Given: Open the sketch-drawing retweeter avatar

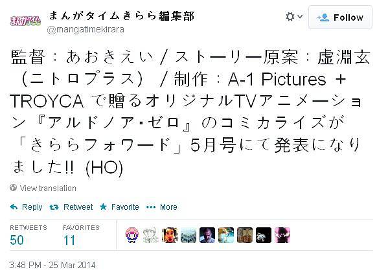Looking at the screenshot, I should [151, 235].
